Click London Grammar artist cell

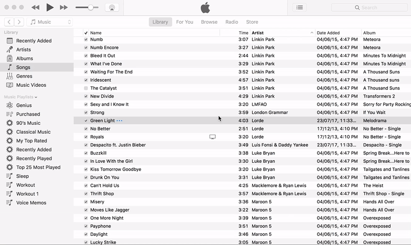point(270,112)
